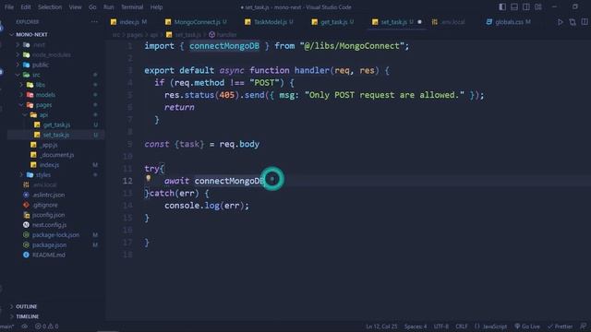Open the Customize Layout icon
Viewport: 591px width, 332px height.
click(x=538, y=6)
